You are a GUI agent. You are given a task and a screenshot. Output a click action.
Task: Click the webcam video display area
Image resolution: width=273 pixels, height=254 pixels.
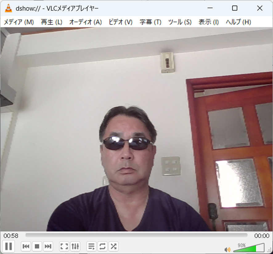point(136,129)
